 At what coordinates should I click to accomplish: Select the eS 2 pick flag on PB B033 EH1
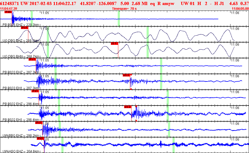(x=126, y=75)
